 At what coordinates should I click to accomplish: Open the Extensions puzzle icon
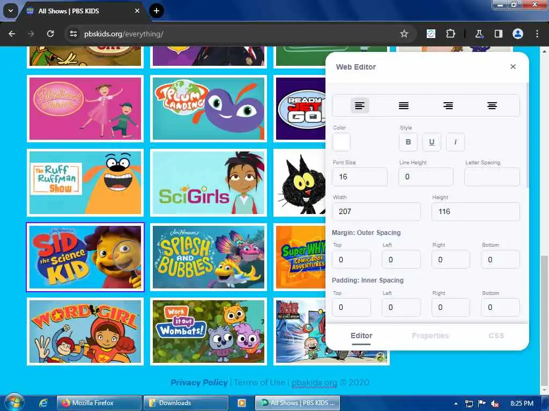pyautogui.click(x=450, y=34)
